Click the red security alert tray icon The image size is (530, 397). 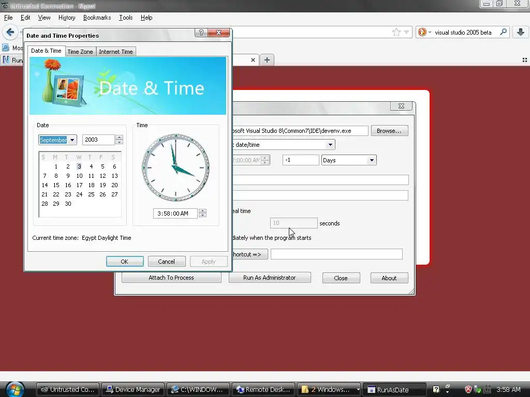click(468, 390)
